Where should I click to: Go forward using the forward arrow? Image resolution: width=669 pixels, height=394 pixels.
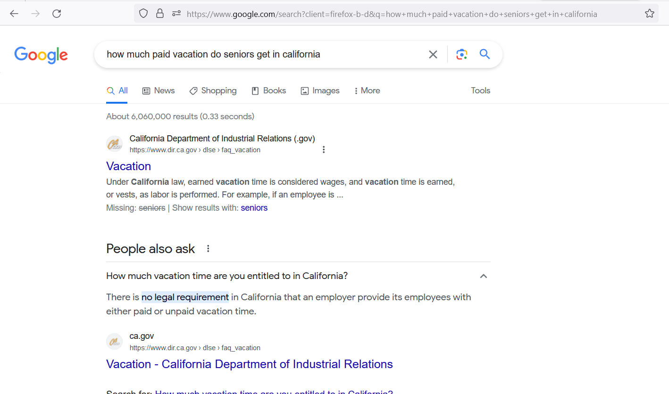35,14
